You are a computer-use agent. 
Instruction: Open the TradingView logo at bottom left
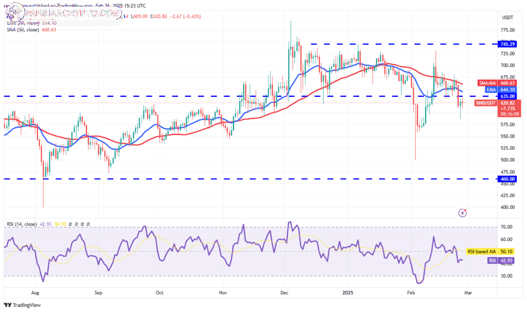pos(22,305)
